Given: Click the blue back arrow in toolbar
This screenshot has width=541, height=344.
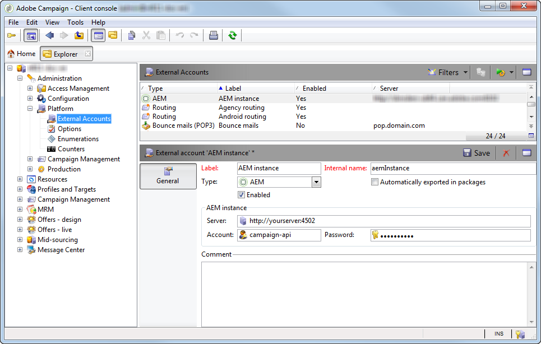Looking at the screenshot, I should [x=49, y=36].
